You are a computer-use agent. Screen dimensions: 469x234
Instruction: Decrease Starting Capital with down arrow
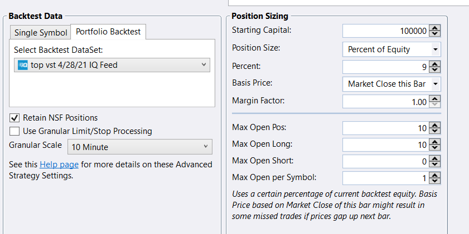coord(435,34)
